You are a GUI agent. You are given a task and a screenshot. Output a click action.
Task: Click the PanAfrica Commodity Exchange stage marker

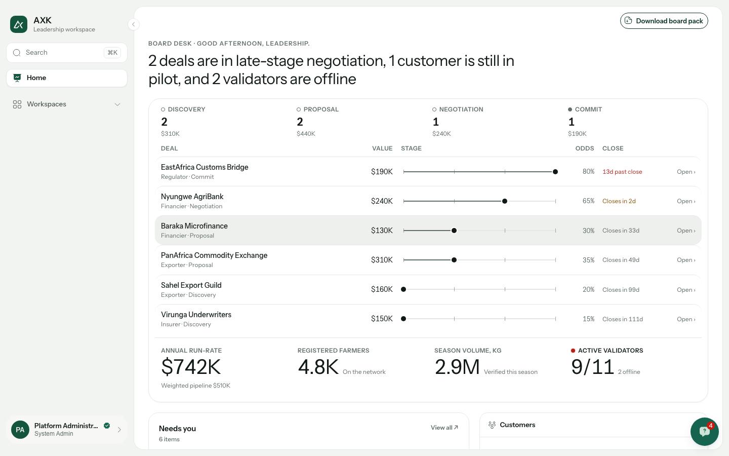pos(454,260)
